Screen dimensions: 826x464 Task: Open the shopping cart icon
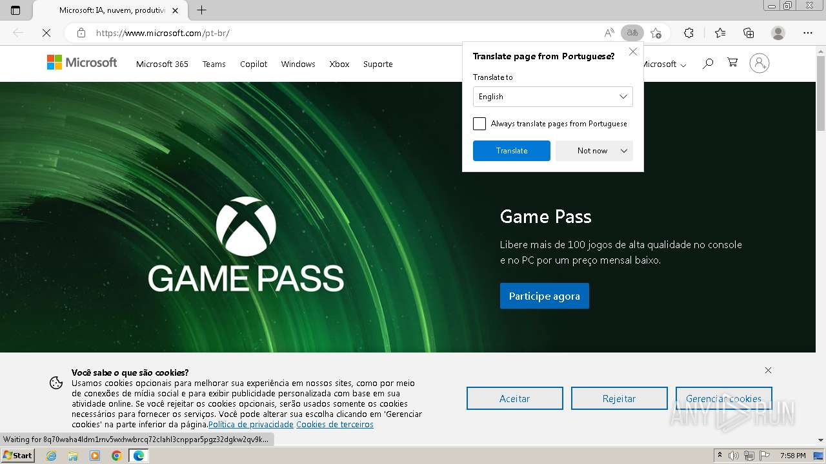[x=732, y=63]
